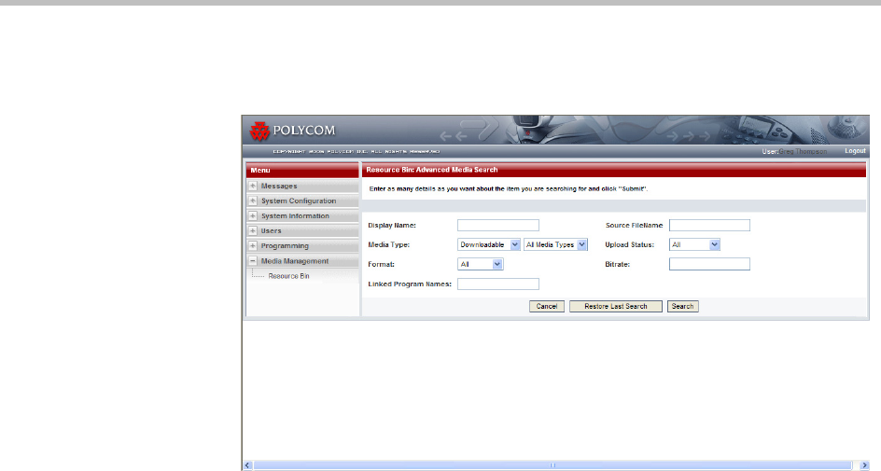Click the user name Greg Thompson

point(803,152)
